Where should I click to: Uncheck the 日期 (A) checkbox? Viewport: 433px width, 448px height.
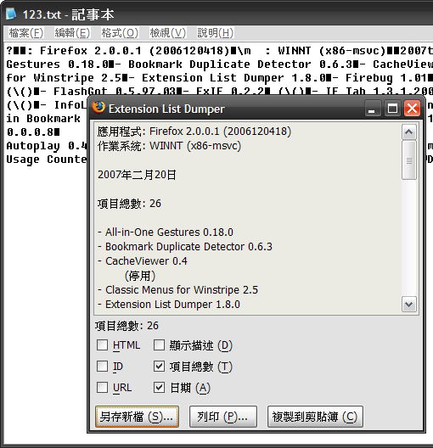click(x=159, y=388)
